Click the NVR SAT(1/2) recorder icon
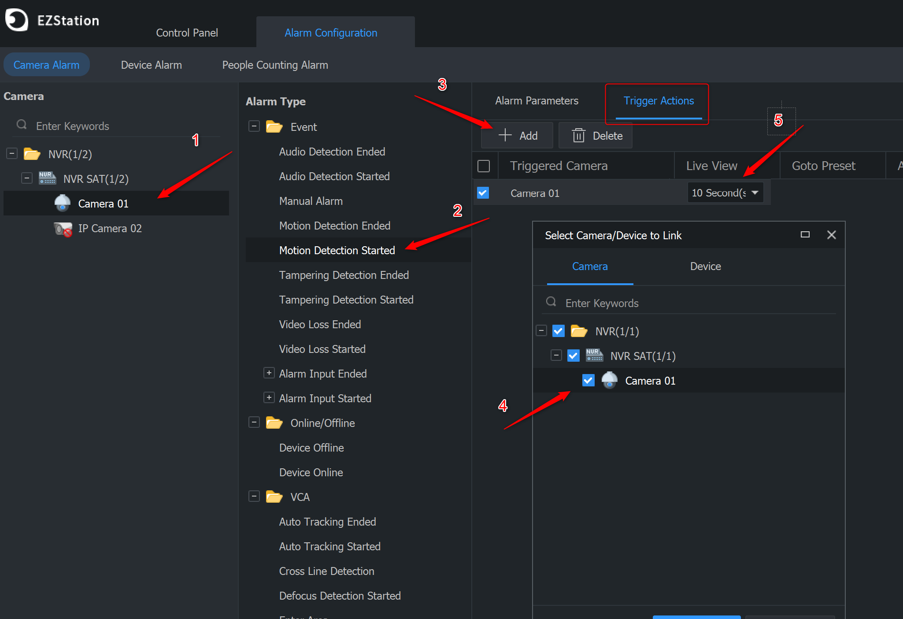 point(47,178)
